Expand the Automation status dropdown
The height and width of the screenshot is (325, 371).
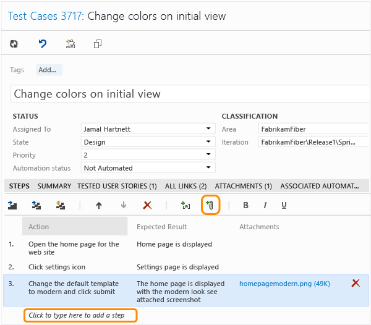coord(208,167)
